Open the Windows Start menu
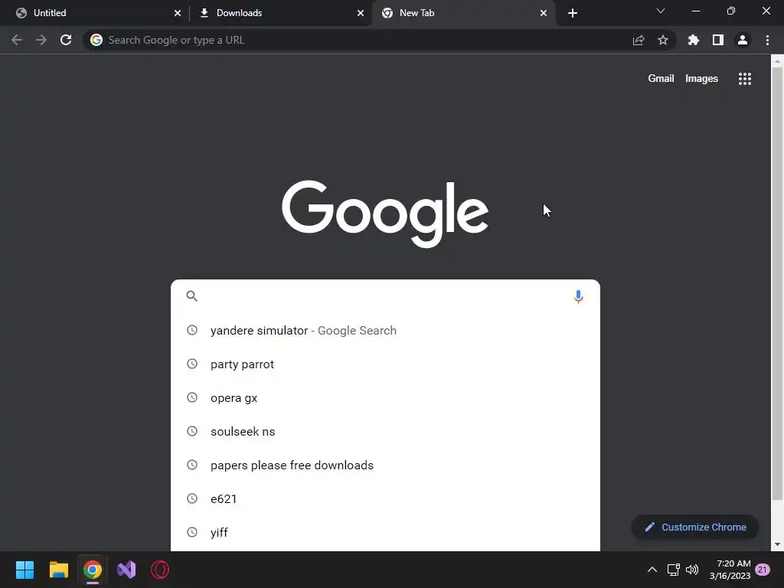Viewport: 784px width, 588px height. 24,570
